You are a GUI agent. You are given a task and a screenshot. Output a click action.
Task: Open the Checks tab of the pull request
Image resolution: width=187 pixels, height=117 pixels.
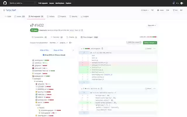[x=72, y=37]
